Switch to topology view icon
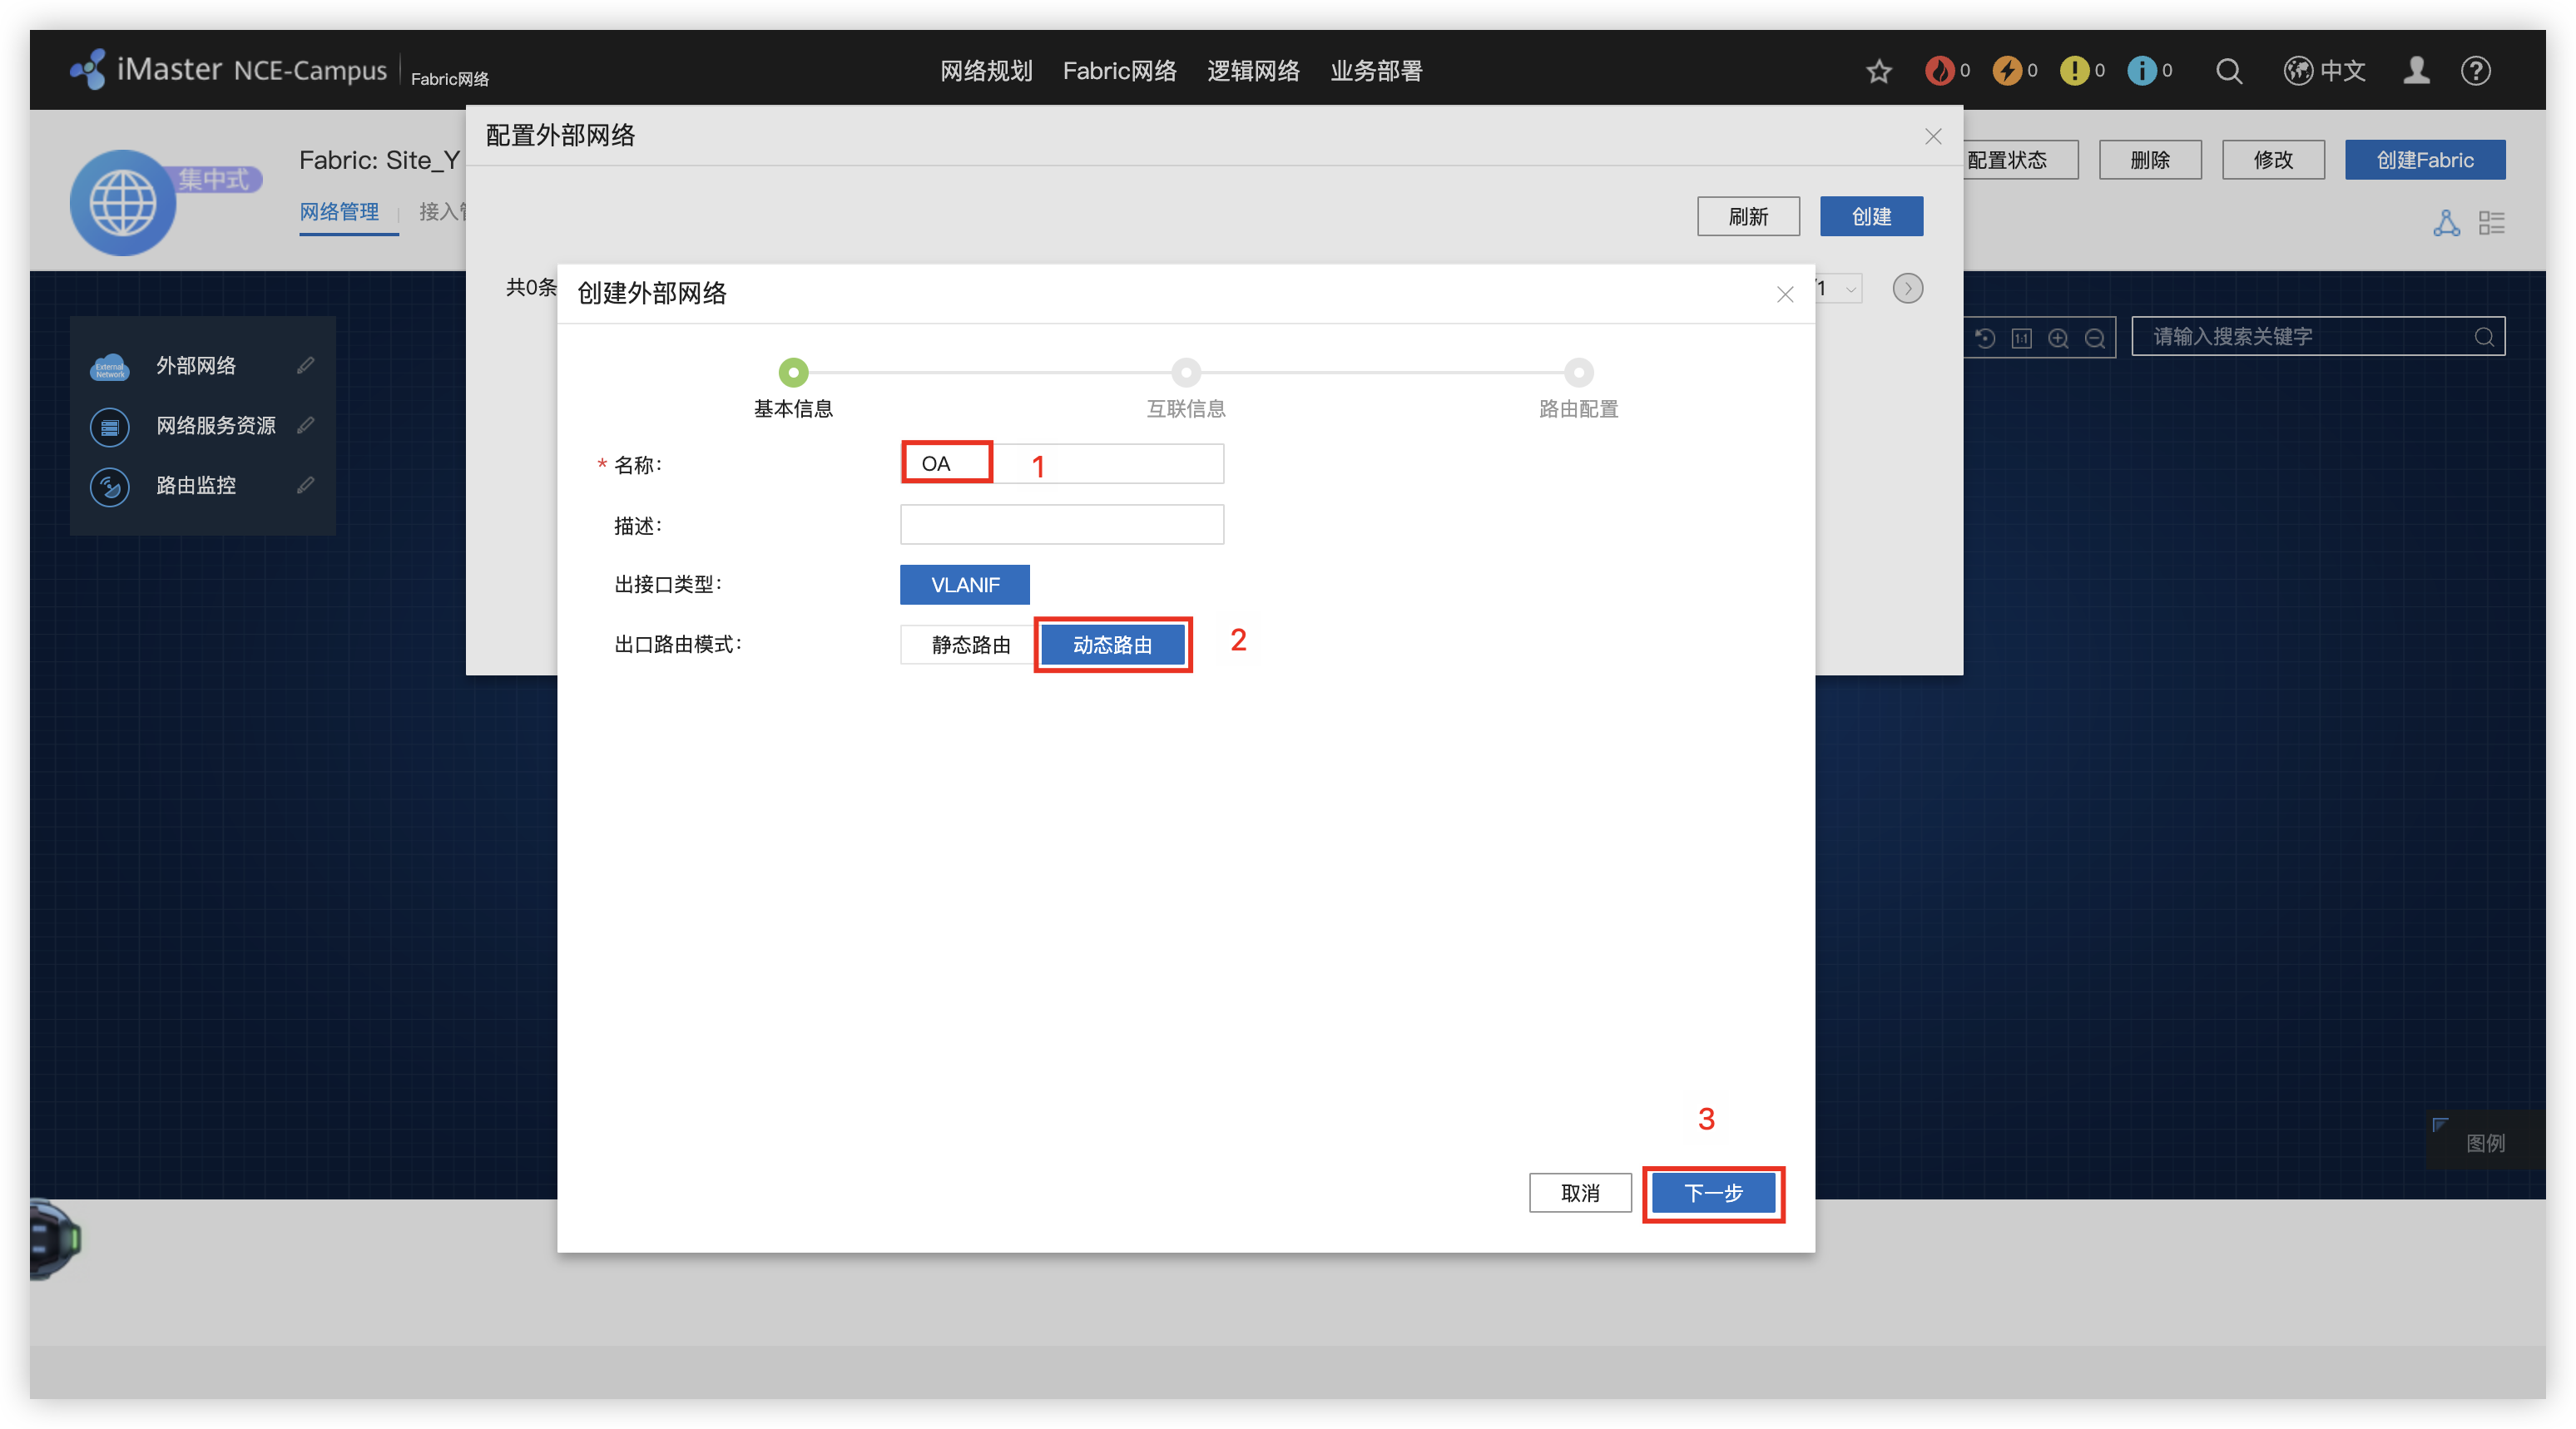This screenshot has height=1429, width=2576. pos(2446,223)
